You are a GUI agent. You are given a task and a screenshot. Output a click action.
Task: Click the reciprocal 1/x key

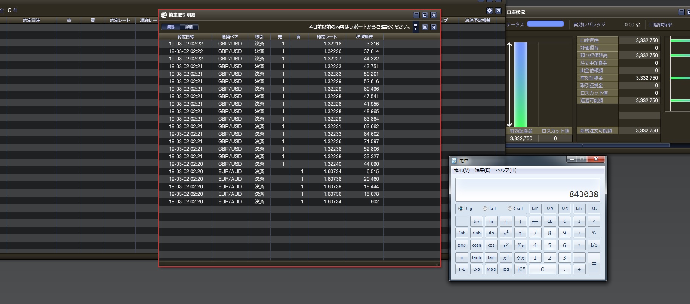click(594, 245)
